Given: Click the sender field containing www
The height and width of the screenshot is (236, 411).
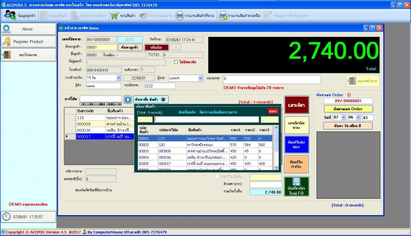Looking at the screenshot, I should pyautogui.click(x=103, y=86).
